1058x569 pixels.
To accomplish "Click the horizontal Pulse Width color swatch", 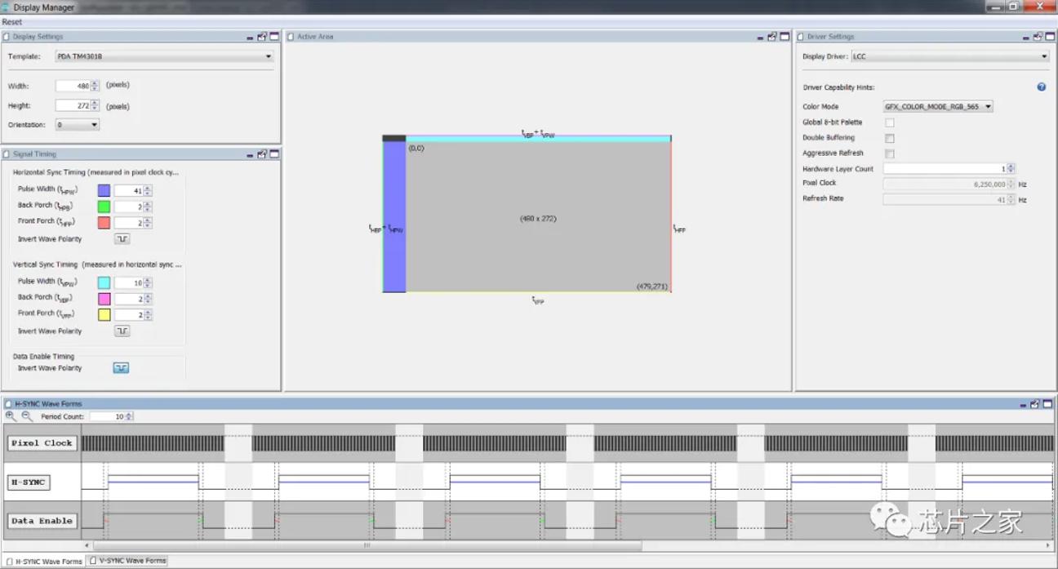I will tap(104, 190).
